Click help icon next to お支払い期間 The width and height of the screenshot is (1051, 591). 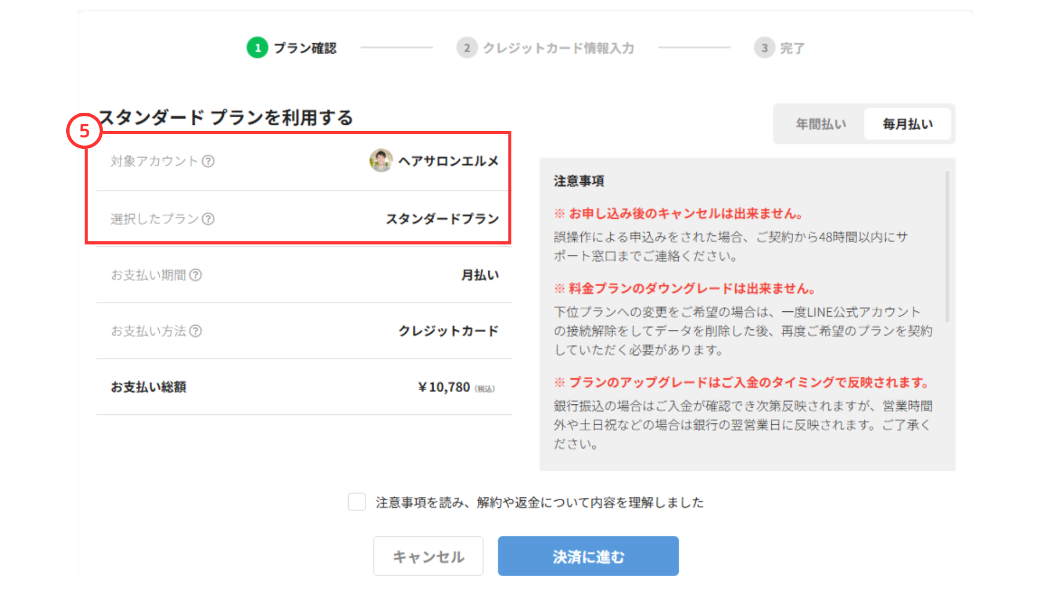click(x=195, y=275)
